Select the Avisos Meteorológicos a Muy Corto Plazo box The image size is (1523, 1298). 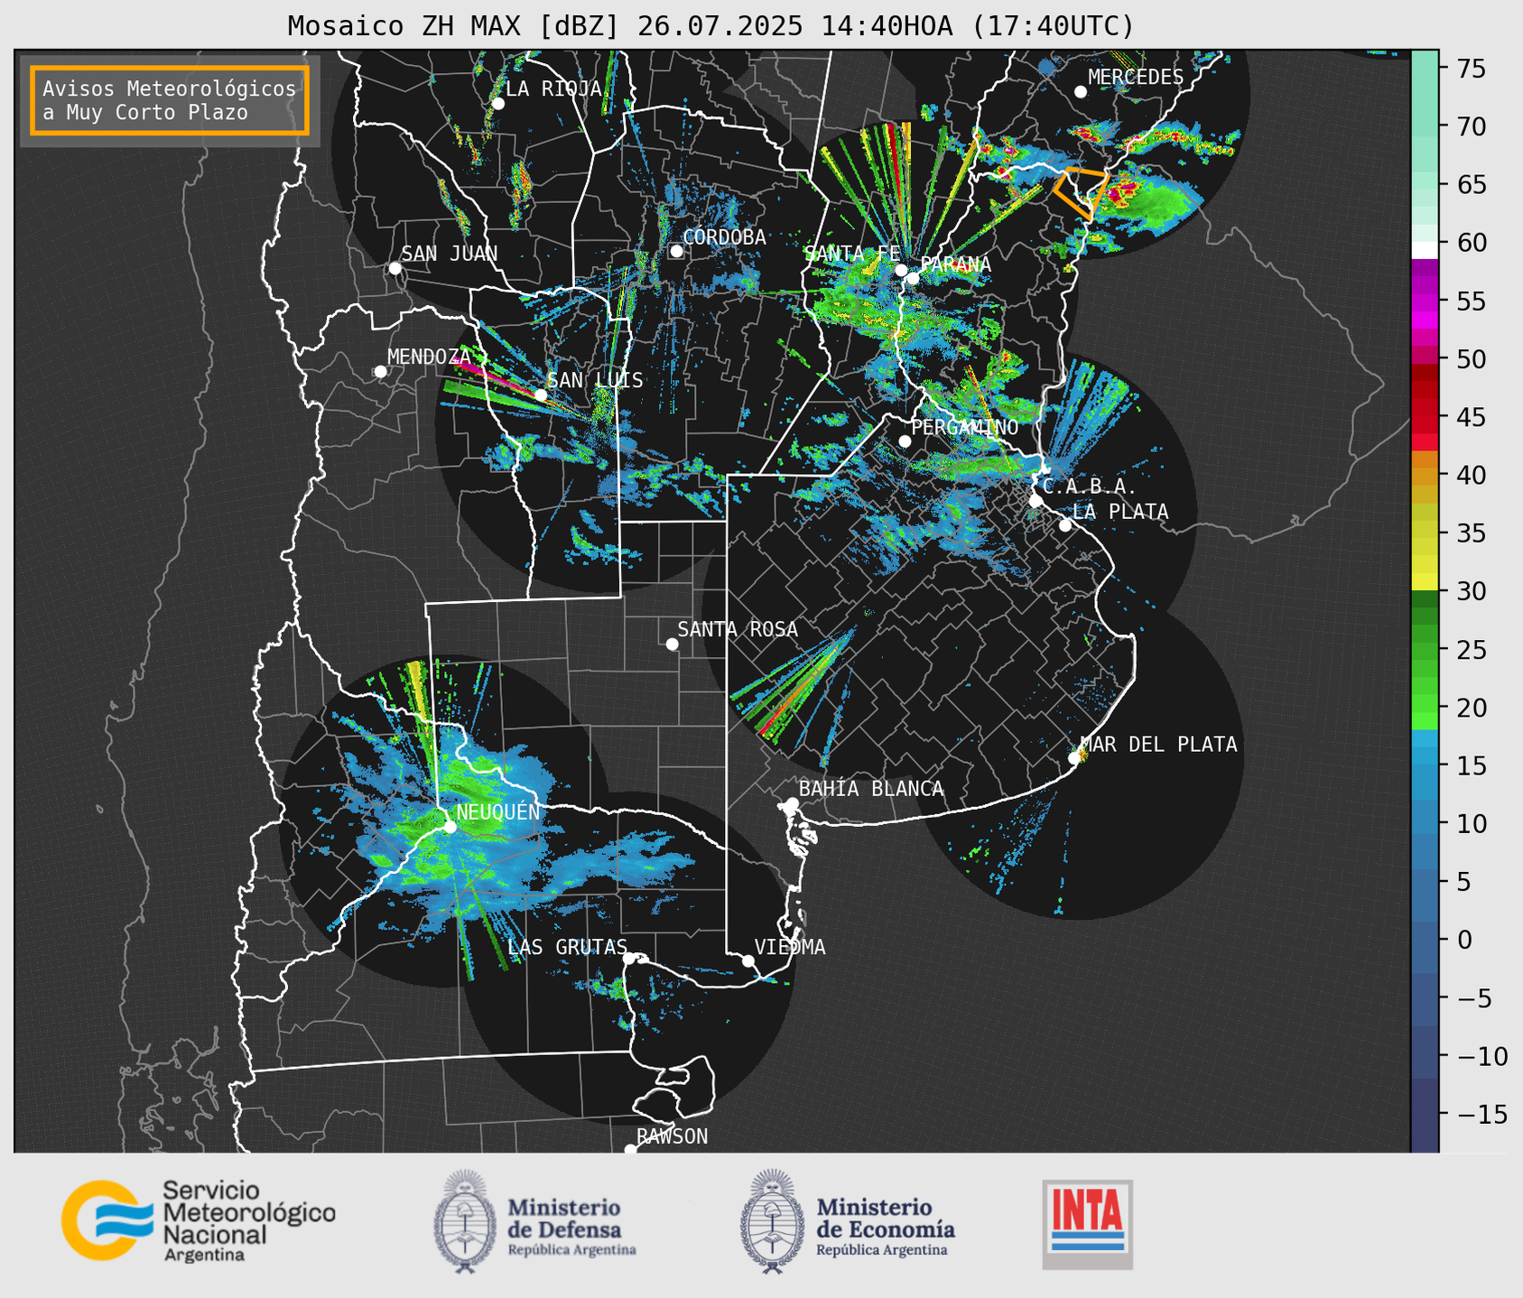170,100
